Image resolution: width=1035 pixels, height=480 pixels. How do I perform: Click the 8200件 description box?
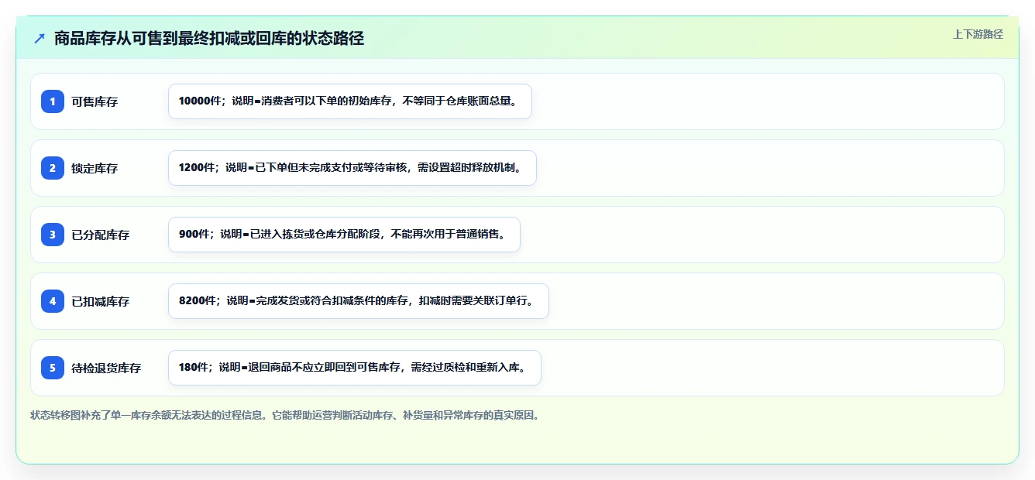pos(359,301)
